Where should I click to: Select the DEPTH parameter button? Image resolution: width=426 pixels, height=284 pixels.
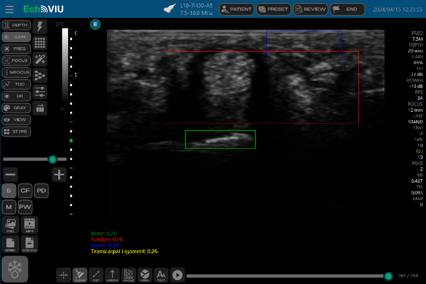pos(16,25)
